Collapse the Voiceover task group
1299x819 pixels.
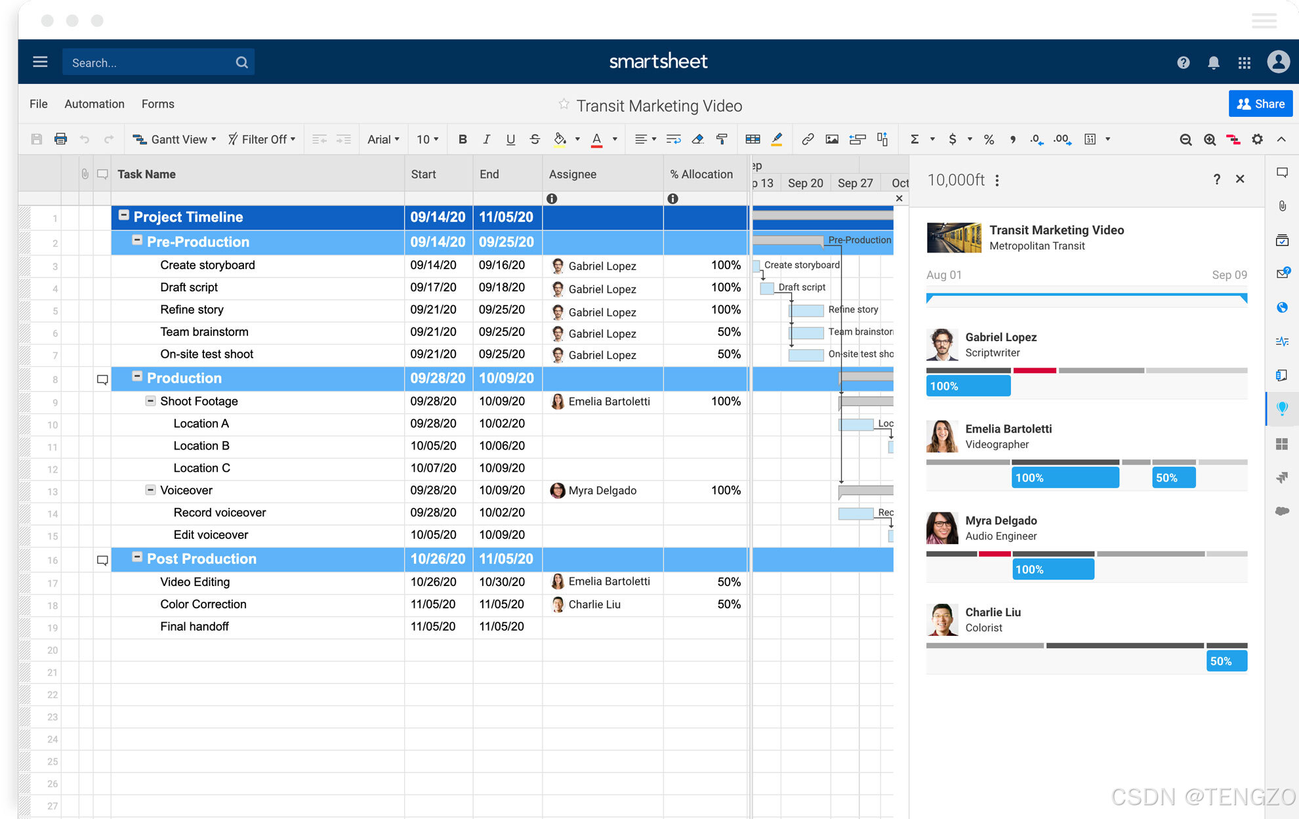[x=150, y=490]
